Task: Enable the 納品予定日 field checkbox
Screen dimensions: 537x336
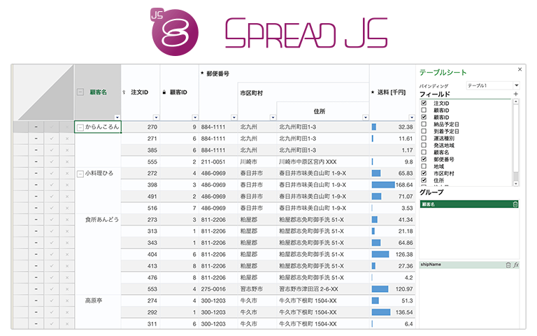Action: tap(424, 124)
